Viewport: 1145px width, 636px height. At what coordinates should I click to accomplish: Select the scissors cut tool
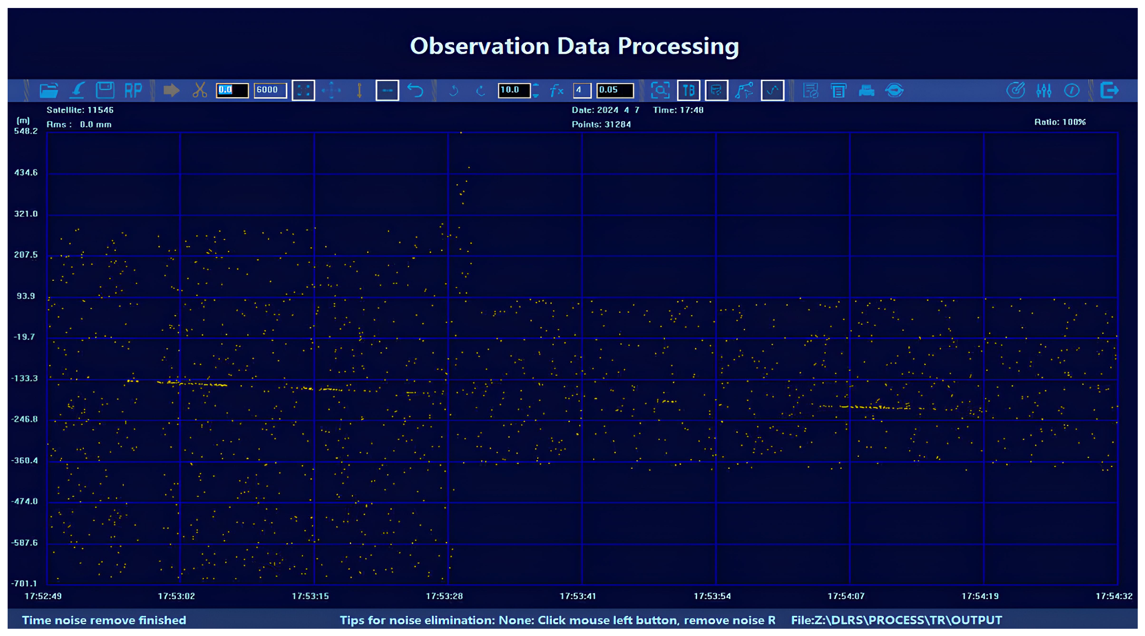(x=199, y=90)
